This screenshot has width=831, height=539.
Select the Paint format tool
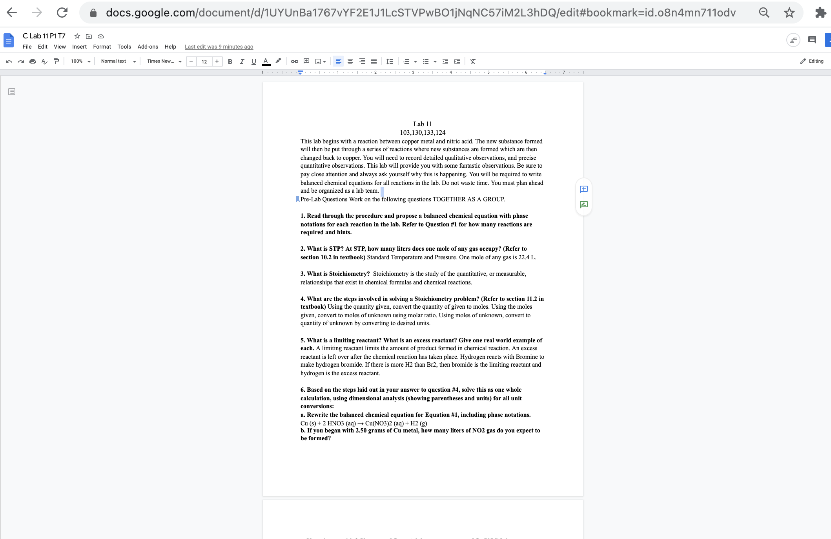coord(56,61)
